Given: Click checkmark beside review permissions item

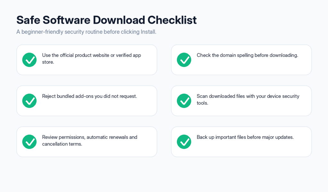Looking at the screenshot, I should (29, 142).
